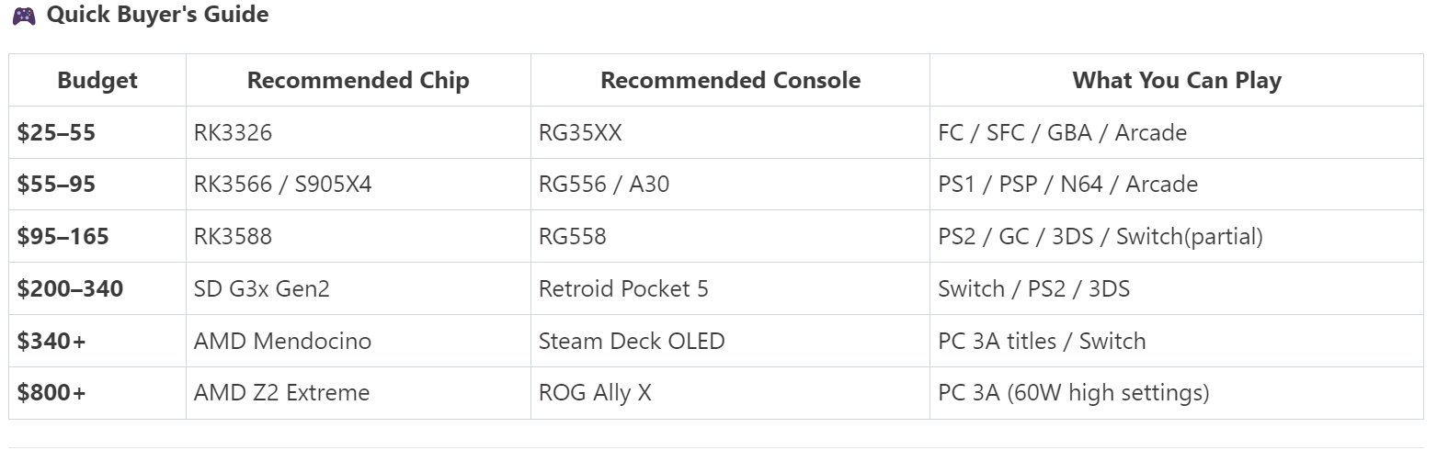Image resolution: width=1437 pixels, height=450 pixels.
Task: Click the RG35XX console cell
Action: coord(580,133)
